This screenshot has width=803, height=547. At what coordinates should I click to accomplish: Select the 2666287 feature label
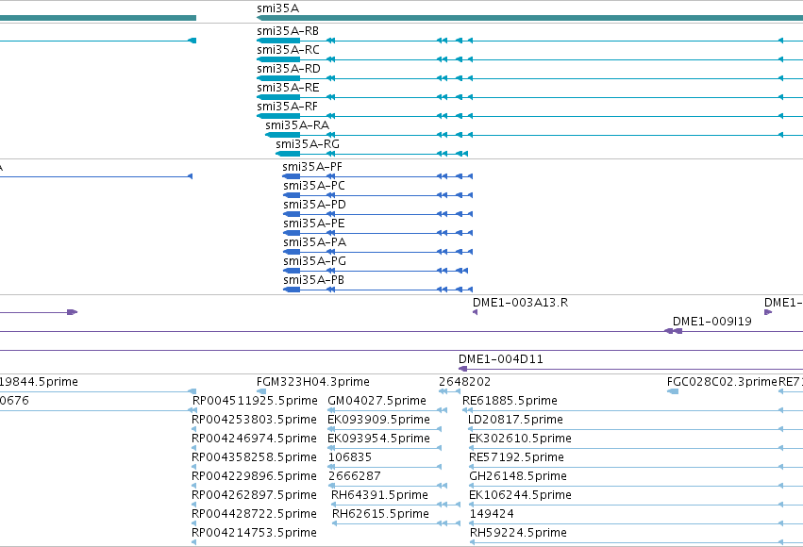click(x=355, y=477)
